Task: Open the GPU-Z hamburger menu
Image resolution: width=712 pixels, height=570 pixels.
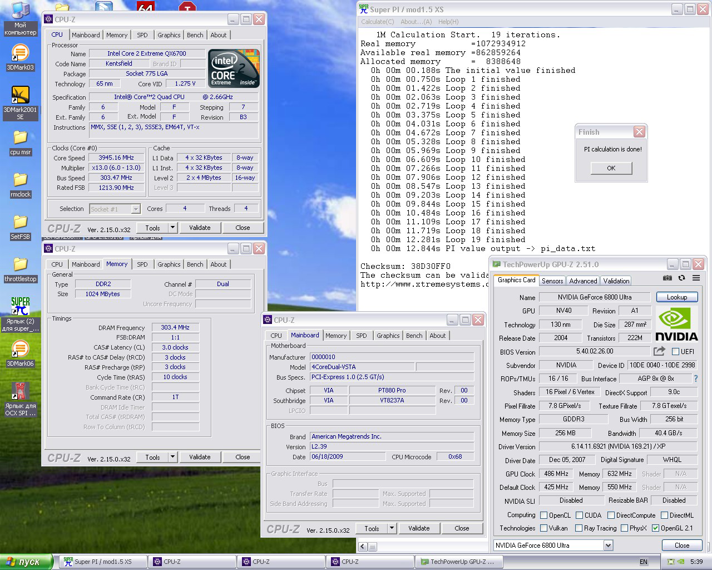Action: point(696,278)
